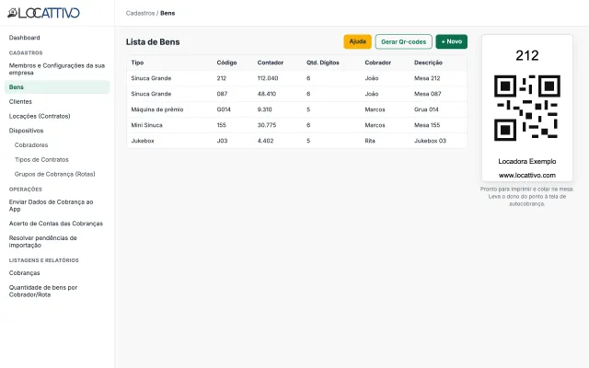This screenshot has width=589, height=368.
Task: Click code G014 cell
Action: [224, 109]
